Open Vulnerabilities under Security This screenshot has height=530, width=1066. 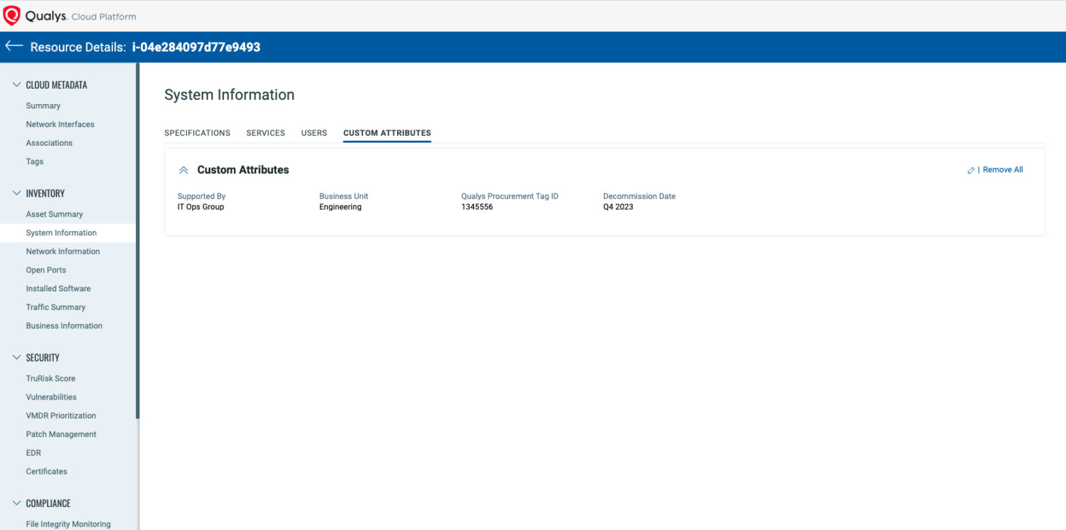50,397
